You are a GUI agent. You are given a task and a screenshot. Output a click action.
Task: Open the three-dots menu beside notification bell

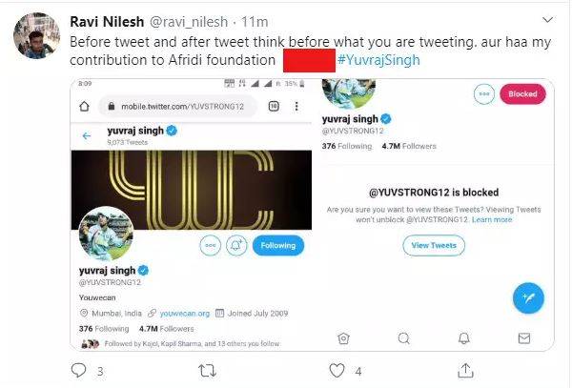pyautogui.click(x=212, y=245)
